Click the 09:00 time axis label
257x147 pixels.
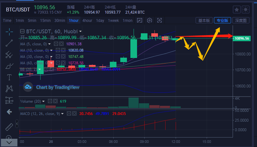click(144, 142)
